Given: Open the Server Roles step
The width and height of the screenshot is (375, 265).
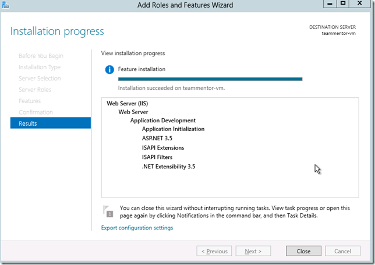Looking at the screenshot, I should pos(35,90).
